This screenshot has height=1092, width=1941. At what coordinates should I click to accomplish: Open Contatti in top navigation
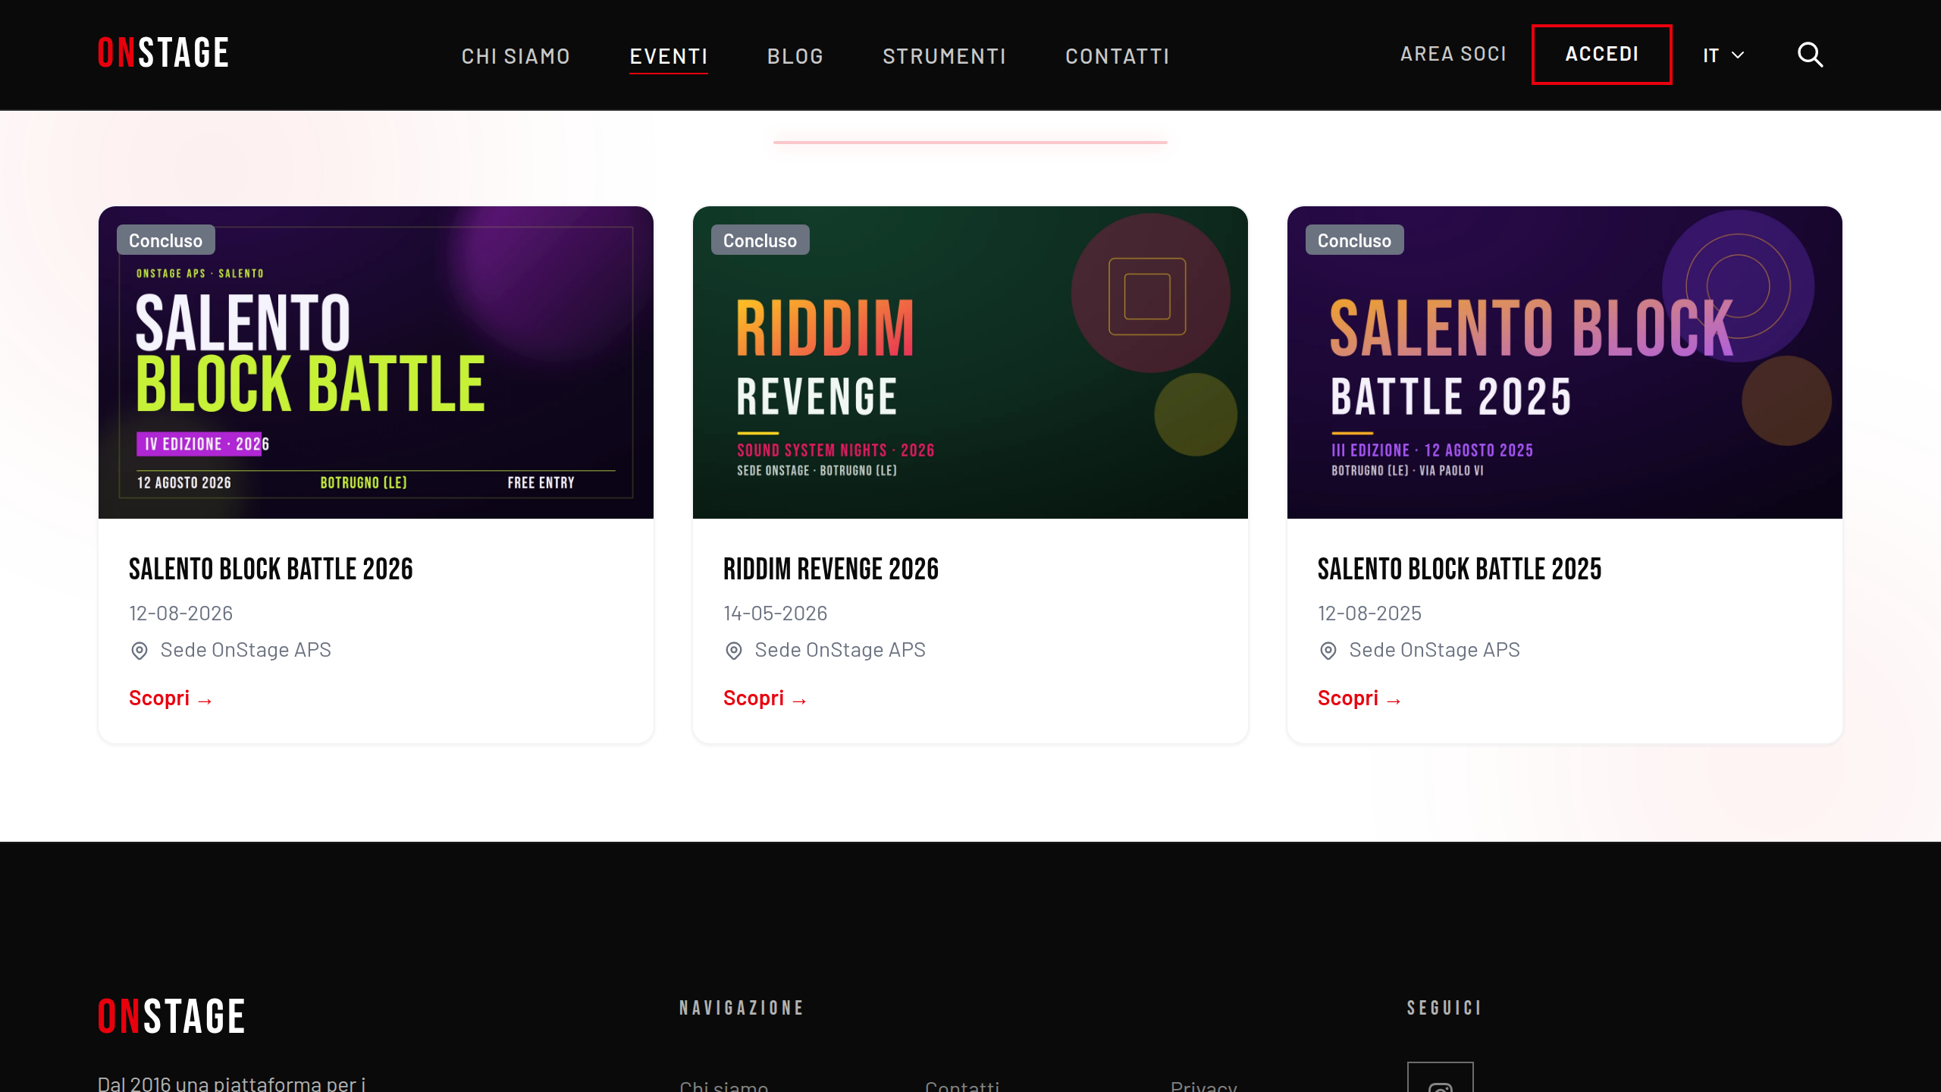1118,56
